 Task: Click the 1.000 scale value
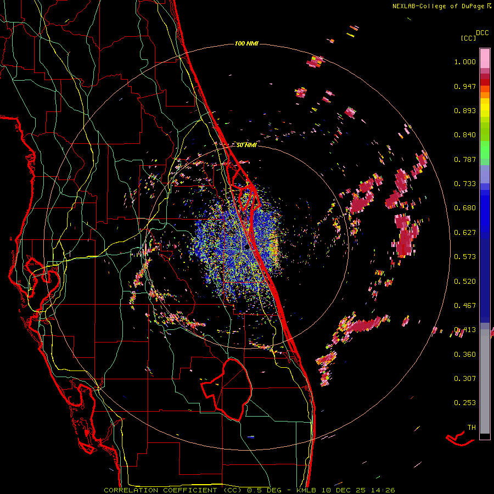coord(465,61)
